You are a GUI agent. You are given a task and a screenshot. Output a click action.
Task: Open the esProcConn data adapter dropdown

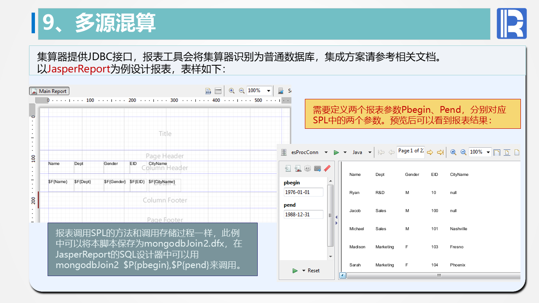pyautogui.click(x=326, y=152)
